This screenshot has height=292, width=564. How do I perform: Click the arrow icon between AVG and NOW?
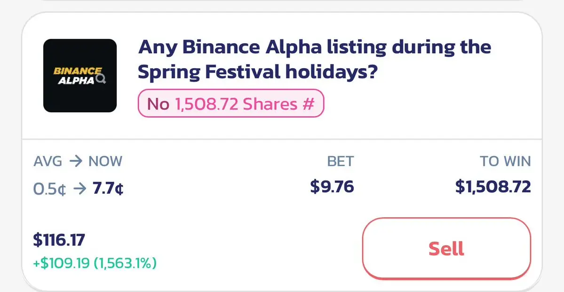(x=75, y=161)
